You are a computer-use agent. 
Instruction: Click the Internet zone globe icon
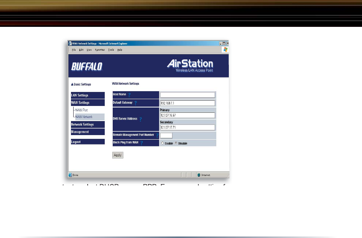pyautogui.click(x=199, y=175)
